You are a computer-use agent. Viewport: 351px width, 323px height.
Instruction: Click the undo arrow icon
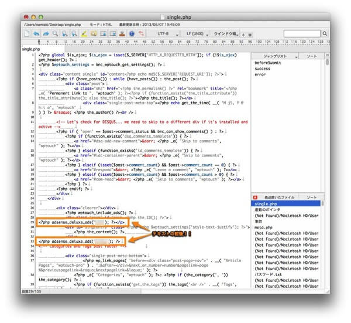(36, 34)
